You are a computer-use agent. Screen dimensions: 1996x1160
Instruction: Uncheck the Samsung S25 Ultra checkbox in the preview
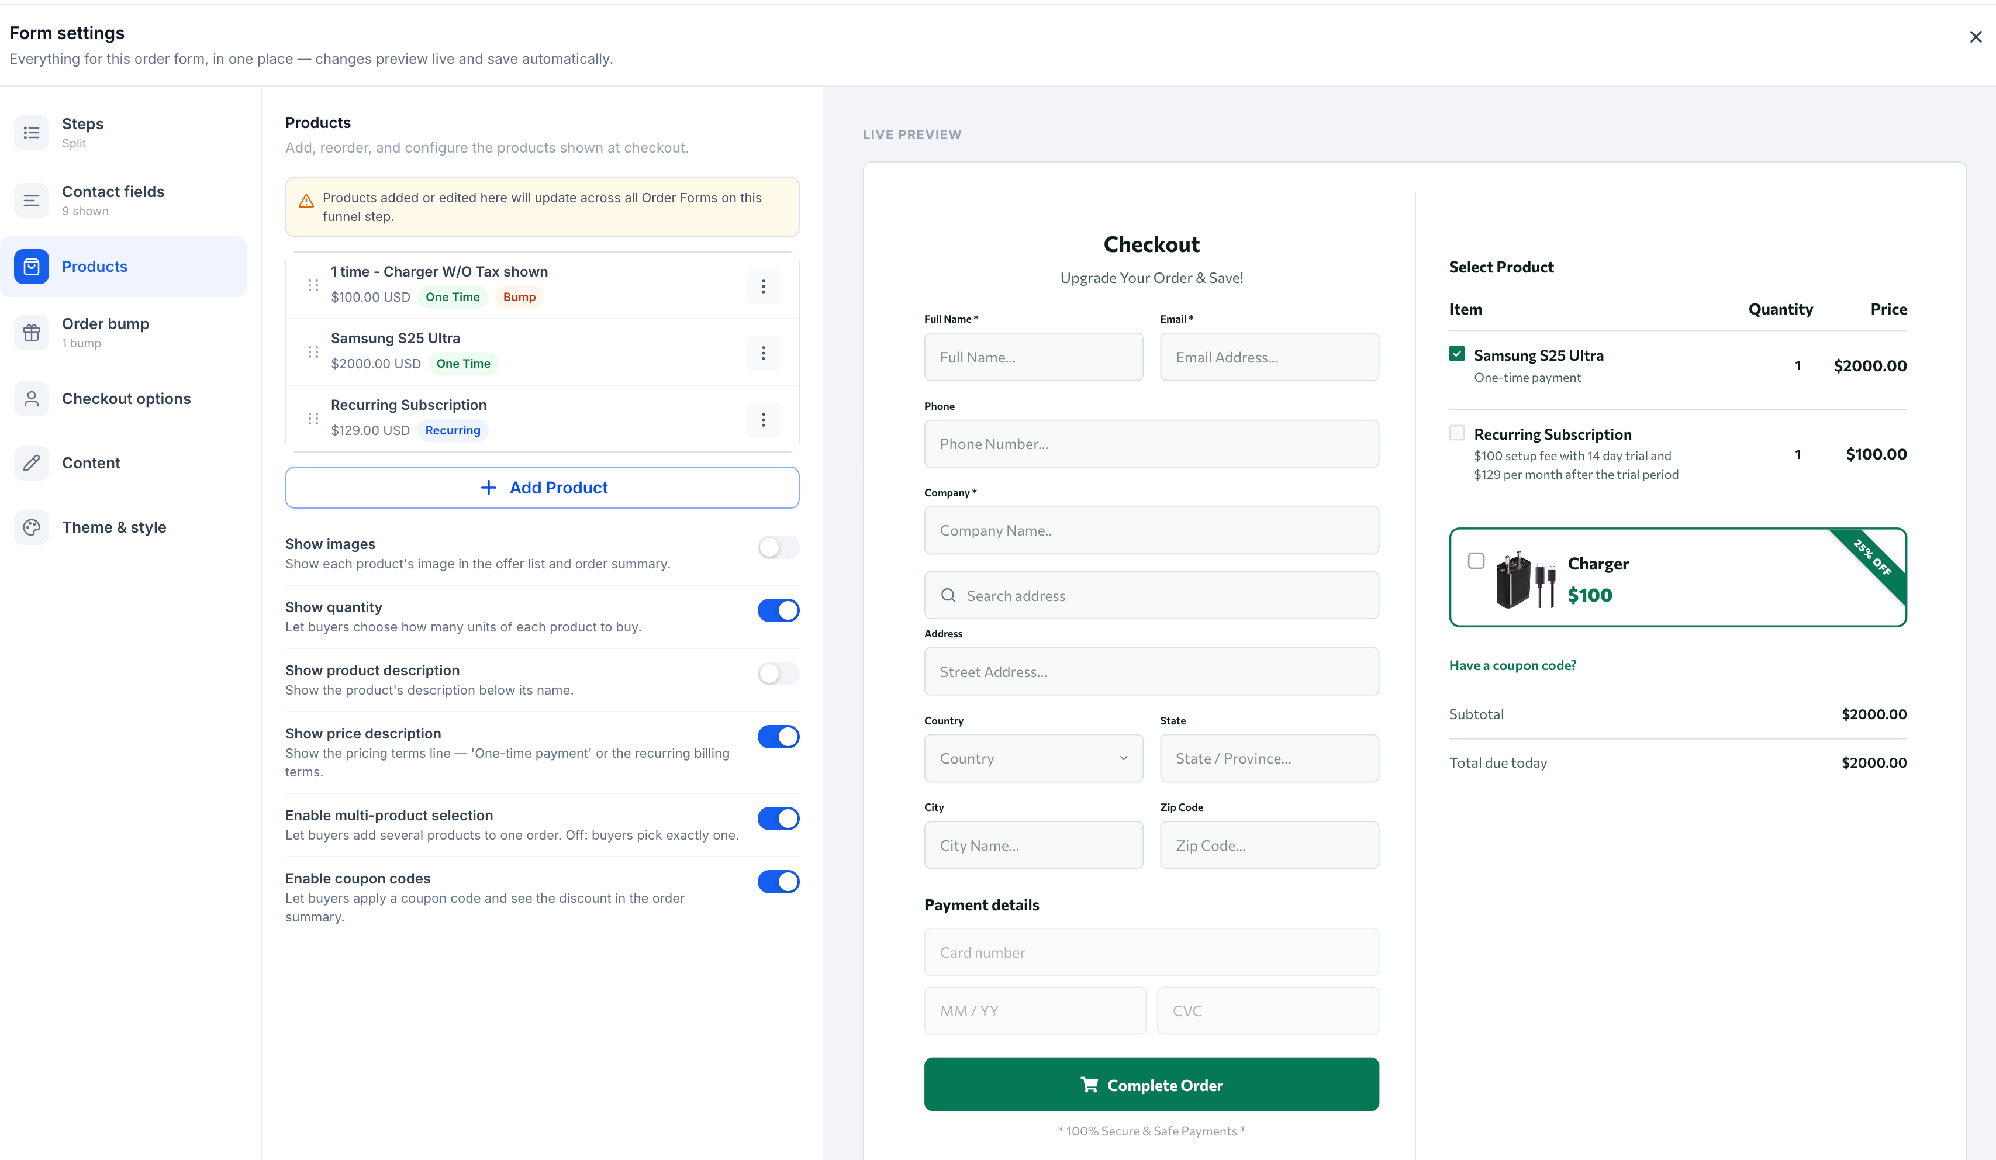pyautogui.click(x=1456, y=353)
